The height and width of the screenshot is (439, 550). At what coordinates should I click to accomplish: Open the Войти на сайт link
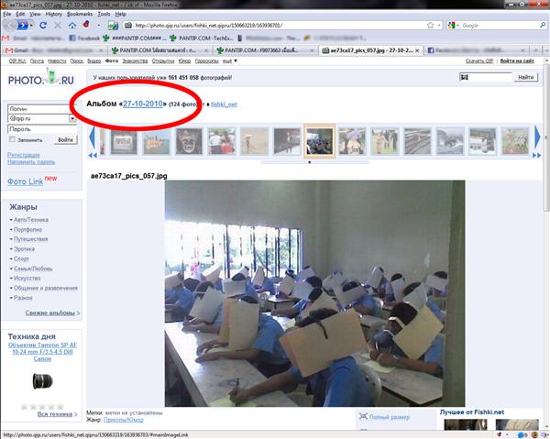click(517, 61)
